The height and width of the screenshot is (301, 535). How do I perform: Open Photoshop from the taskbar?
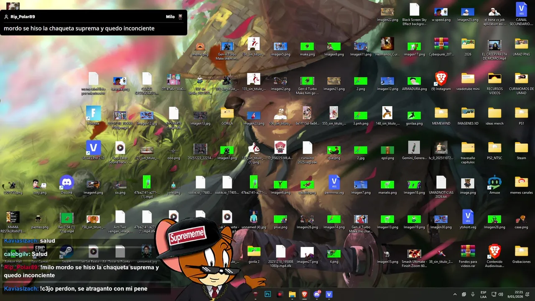(268, 294)
